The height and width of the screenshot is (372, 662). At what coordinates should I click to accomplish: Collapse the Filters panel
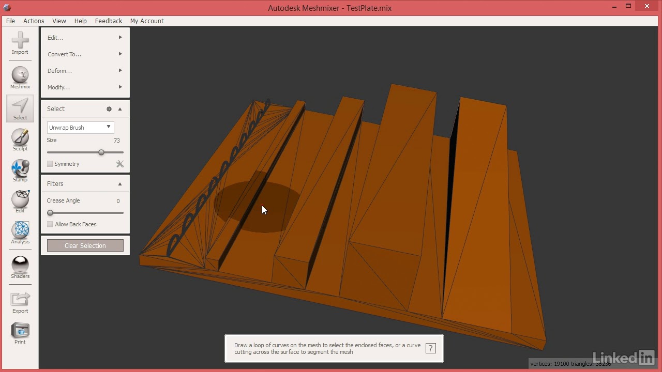click(120, 184)
